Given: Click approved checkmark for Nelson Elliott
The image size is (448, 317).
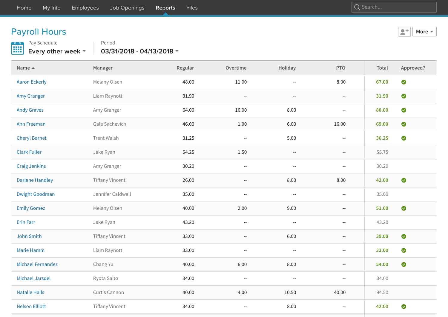Looking at the screenshot, I should click(404, 307).
